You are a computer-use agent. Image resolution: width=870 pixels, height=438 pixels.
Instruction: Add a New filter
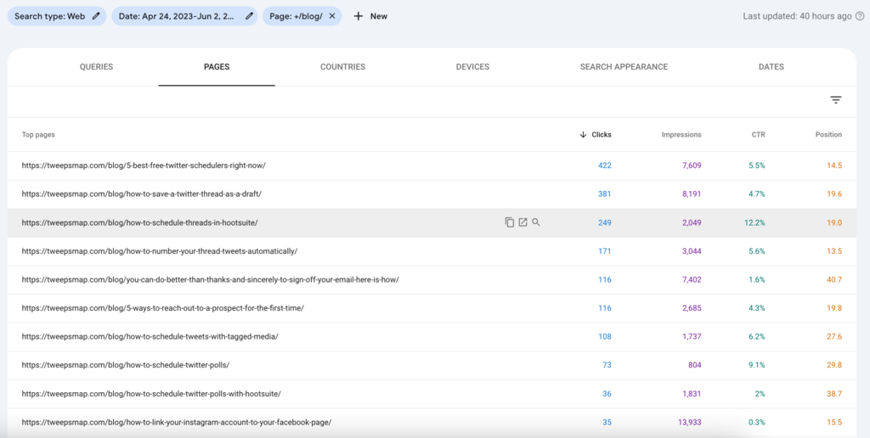(370, 16)
